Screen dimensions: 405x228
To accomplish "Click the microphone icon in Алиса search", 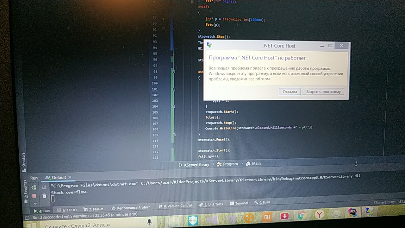I will (x=149, y=222).
